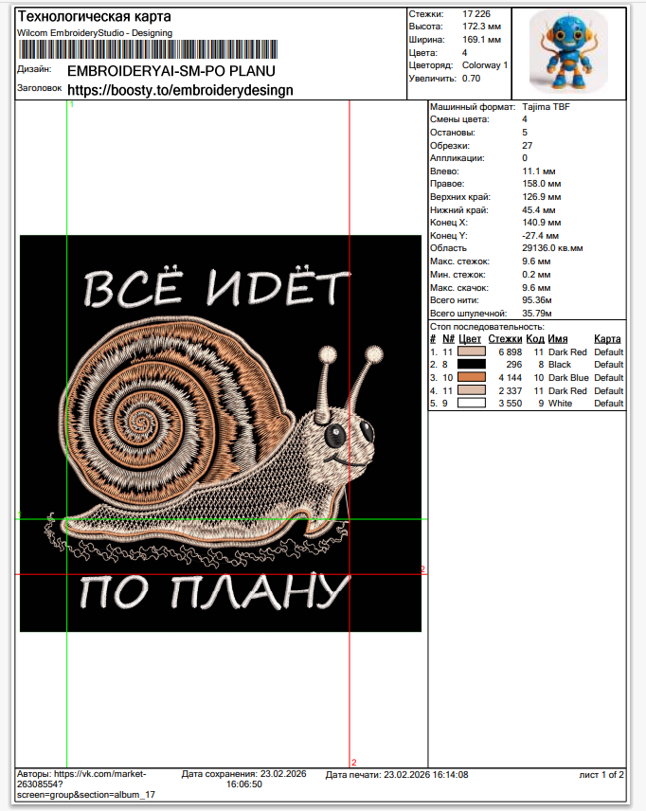Select the orange Dark Blue color swatch
This screenshot has height=811, width=646.
point(471,377)
